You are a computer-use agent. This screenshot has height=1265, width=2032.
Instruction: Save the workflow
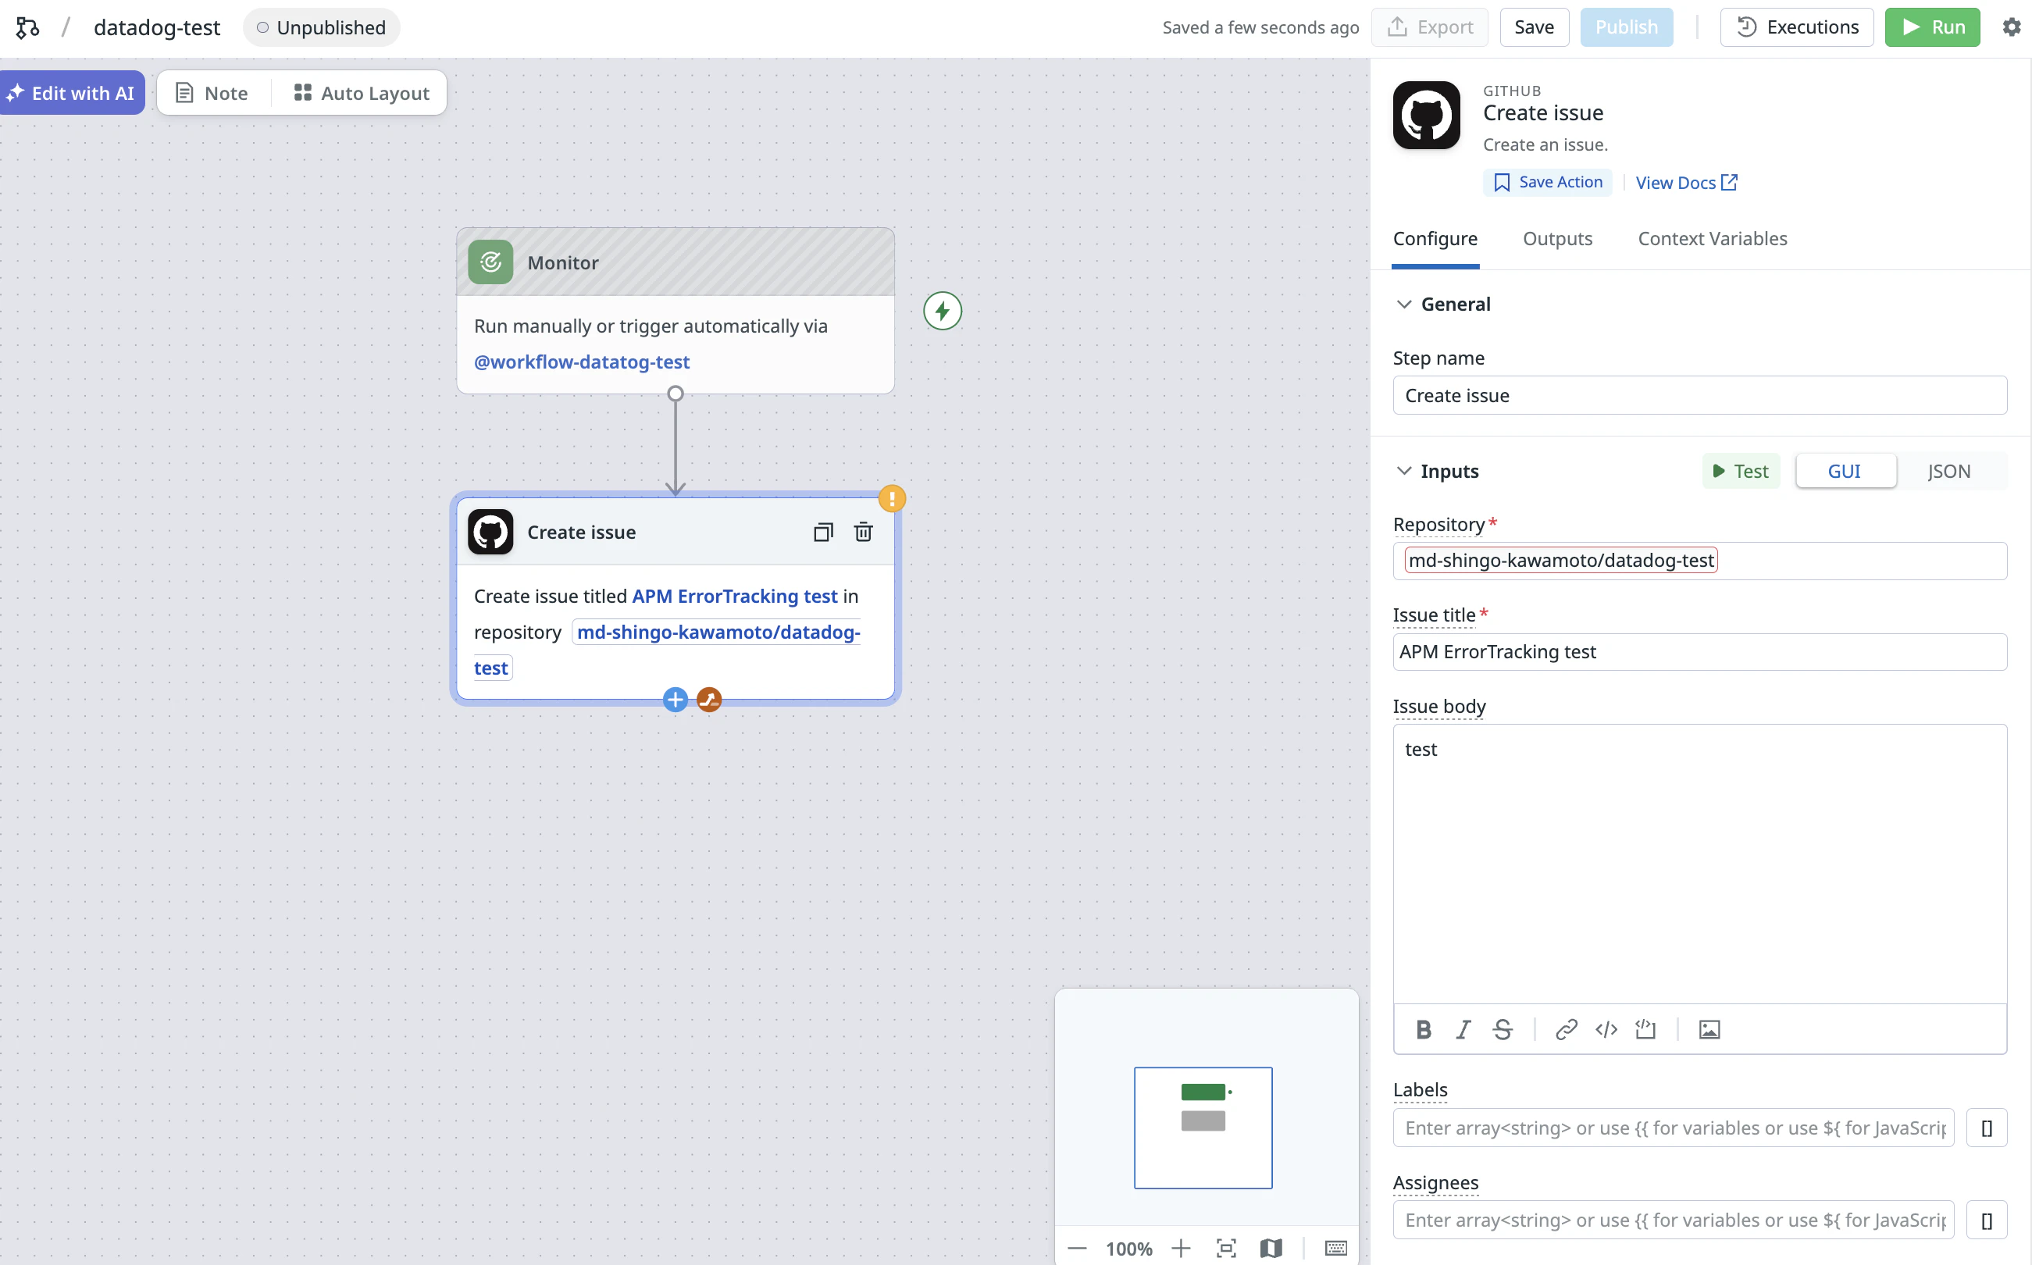coord(1535,27)
